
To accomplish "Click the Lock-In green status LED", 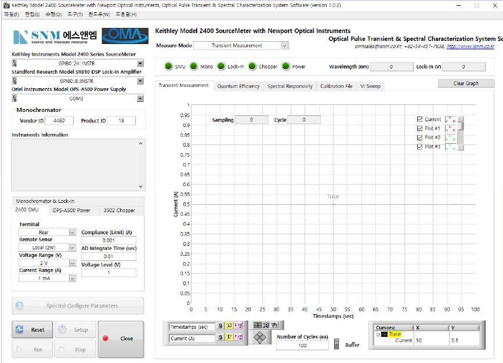I will tap(221, 66).
